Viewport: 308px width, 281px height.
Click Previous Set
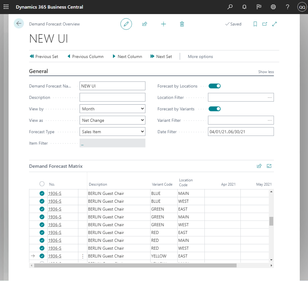tap(44, 57)
